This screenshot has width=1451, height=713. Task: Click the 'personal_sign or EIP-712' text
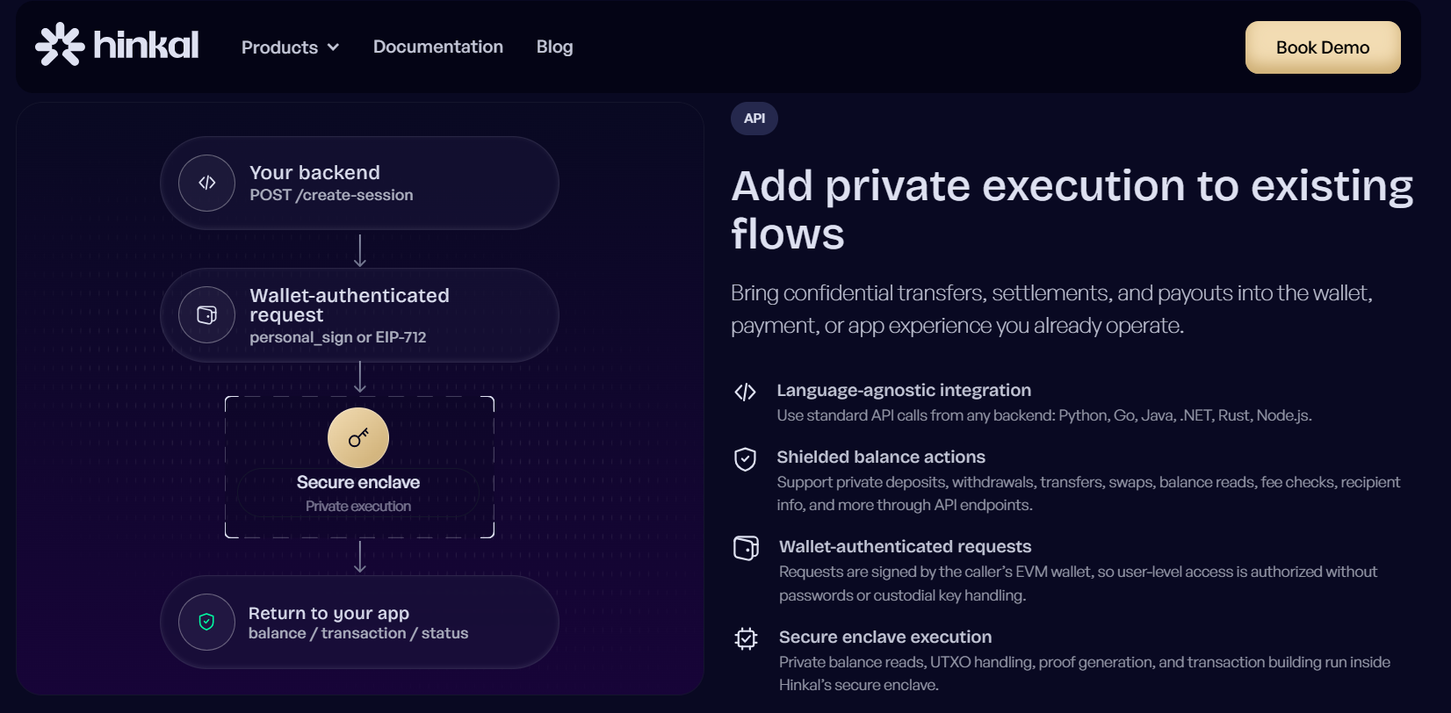(338, 337)
